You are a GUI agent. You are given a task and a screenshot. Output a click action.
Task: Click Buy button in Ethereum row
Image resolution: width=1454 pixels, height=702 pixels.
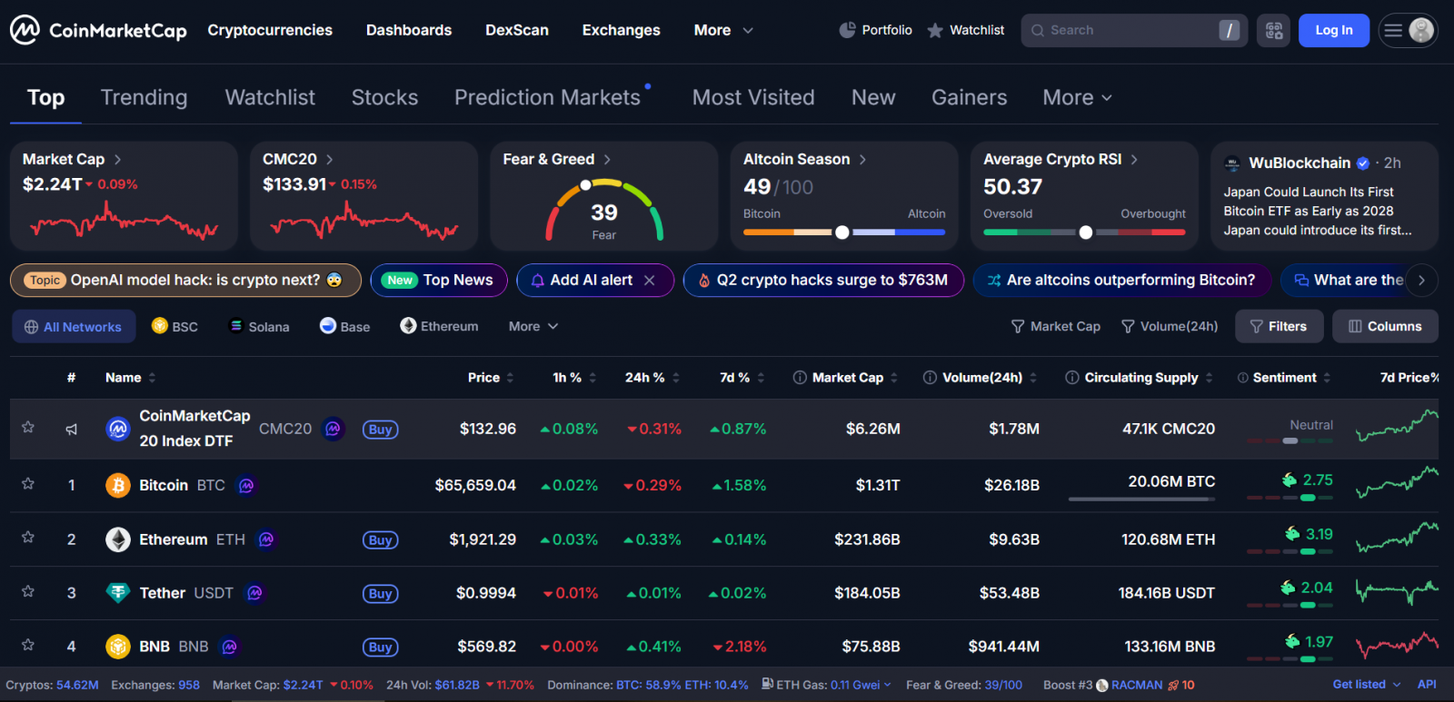pos(381,540)
